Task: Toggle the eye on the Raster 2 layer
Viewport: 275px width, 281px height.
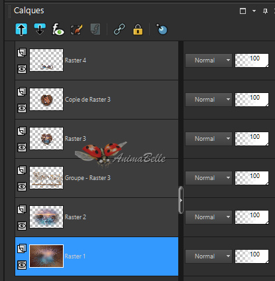Action: click(x=22, y=226)
